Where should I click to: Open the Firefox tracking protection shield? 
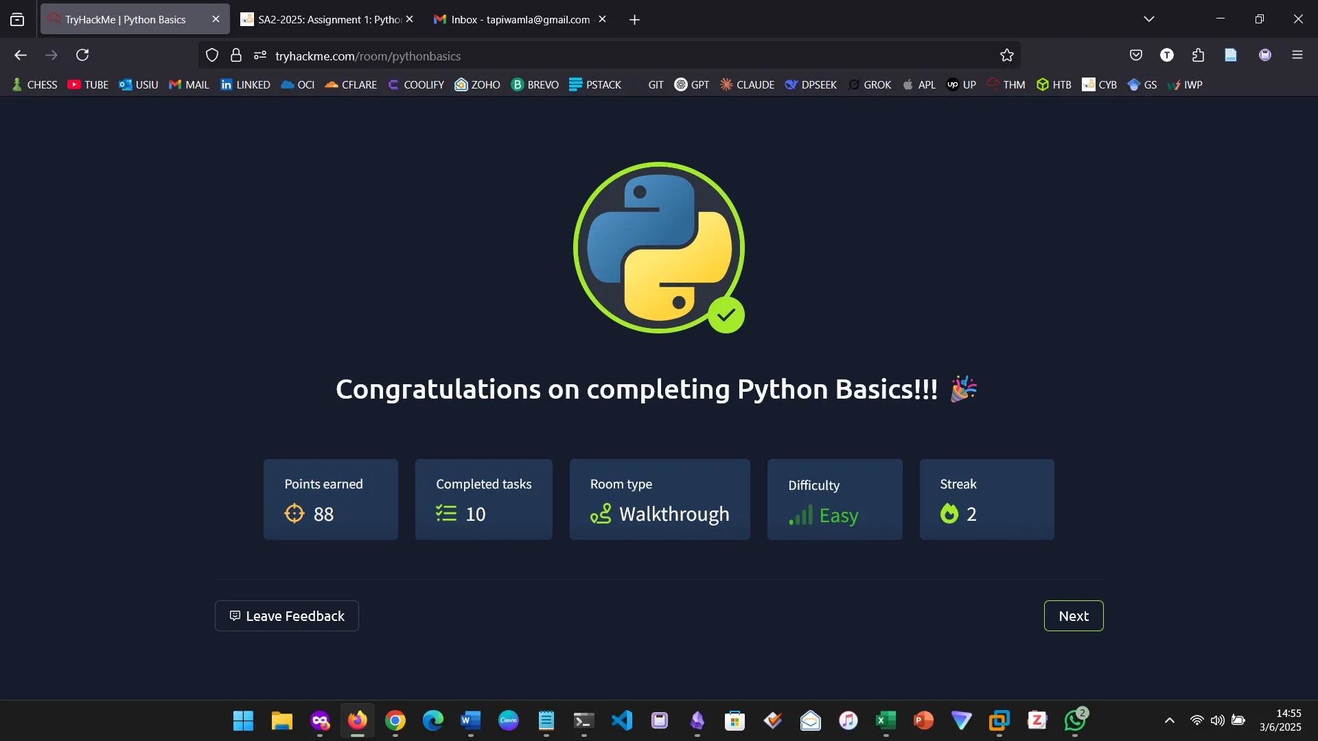pos(212,56)
